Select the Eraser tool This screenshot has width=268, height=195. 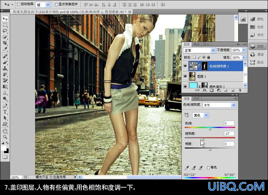click(5, 80)
